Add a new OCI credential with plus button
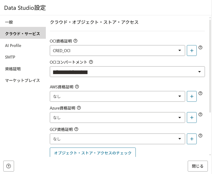The image size is (212, 174). pyautogui.click(x=192, y=51)
